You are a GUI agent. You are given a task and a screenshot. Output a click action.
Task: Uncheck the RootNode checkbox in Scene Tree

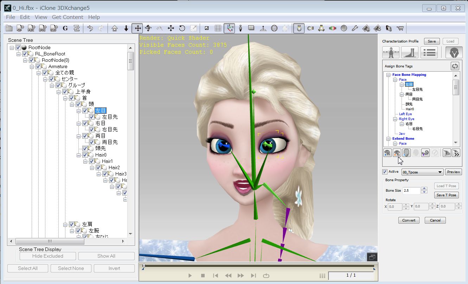(x=18, y=47)
